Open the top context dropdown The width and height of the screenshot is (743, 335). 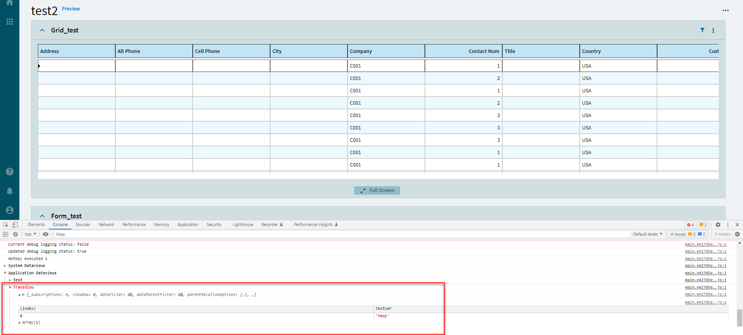tap(31, 234)
